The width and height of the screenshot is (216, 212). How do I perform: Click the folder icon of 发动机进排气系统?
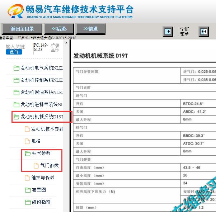(x=17, y=105)
